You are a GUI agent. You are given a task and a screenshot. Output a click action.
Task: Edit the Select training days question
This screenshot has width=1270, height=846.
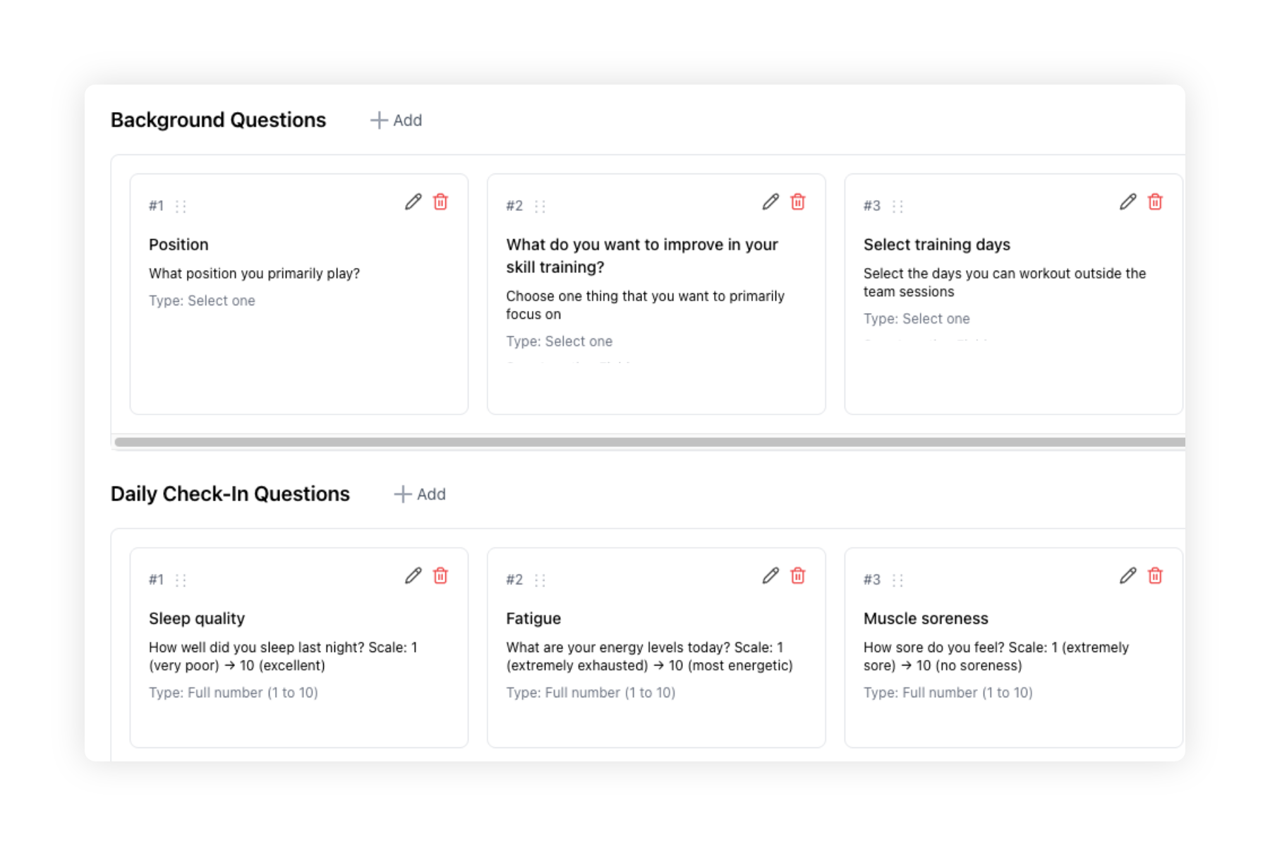click(1128, 202)
